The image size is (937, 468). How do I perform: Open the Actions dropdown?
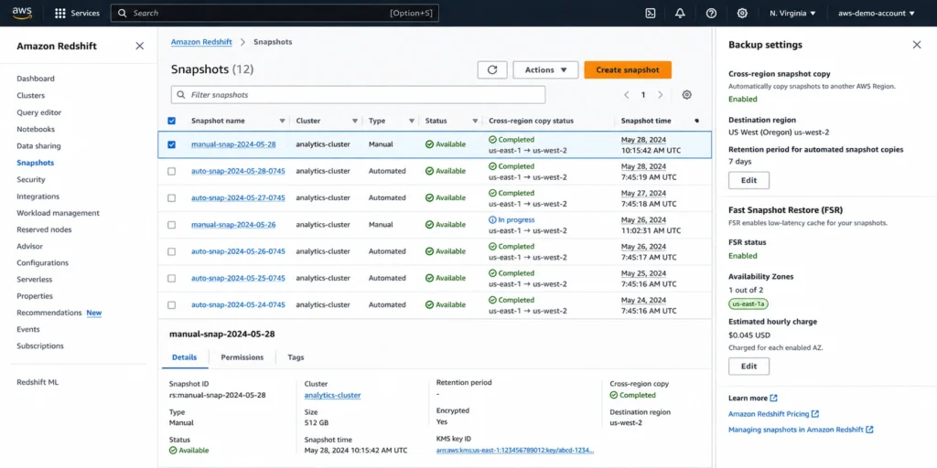coord(545,69)
